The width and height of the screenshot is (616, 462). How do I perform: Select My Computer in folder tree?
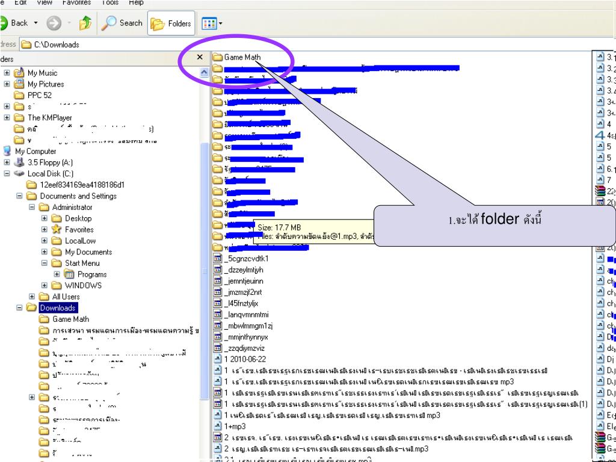(35, 151)
